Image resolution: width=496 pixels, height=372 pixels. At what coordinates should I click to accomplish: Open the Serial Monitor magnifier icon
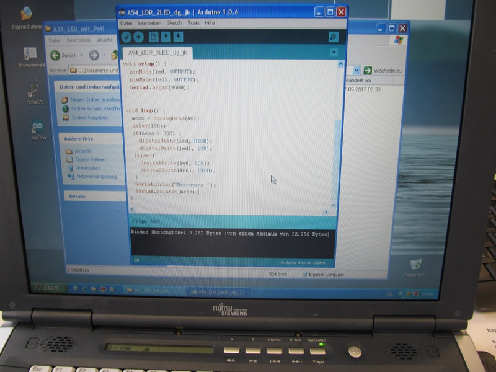click(x=334, y=37)
